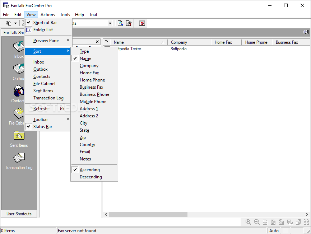
Task: Sort by Notes
Action: click(94, 159)
